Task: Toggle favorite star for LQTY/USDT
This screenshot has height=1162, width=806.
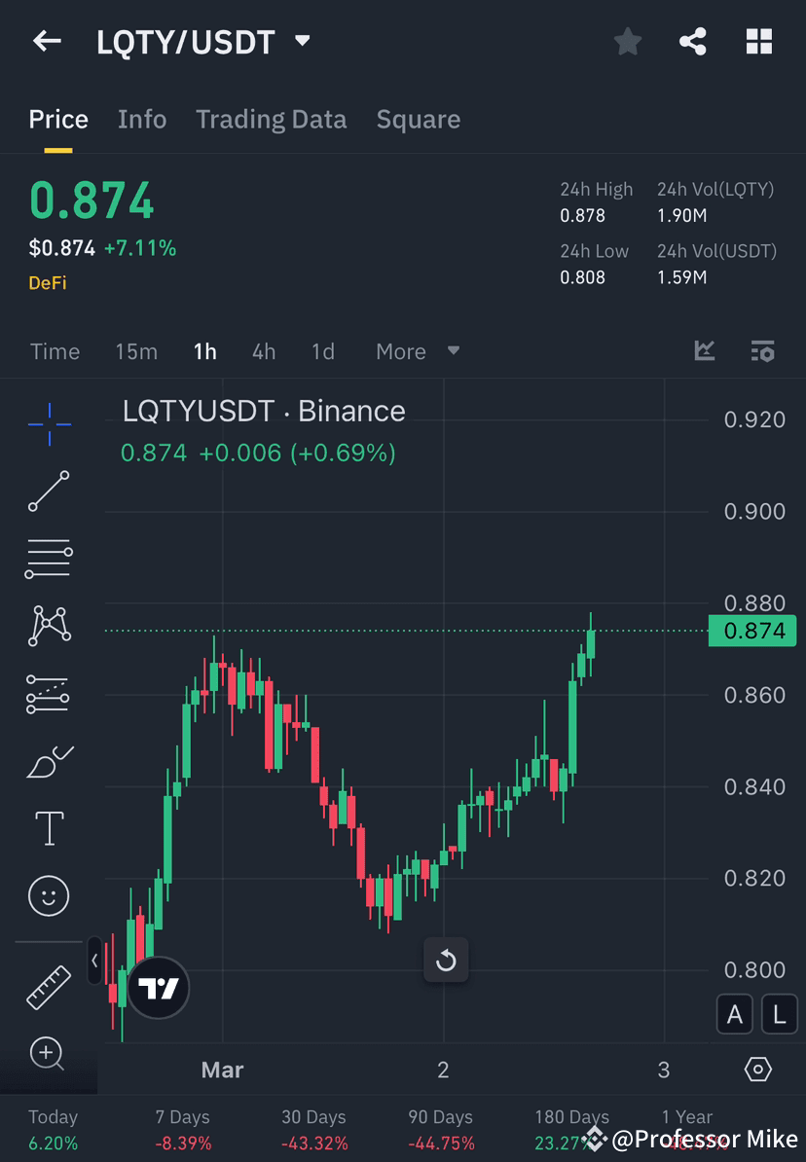Action: [627, 41]
